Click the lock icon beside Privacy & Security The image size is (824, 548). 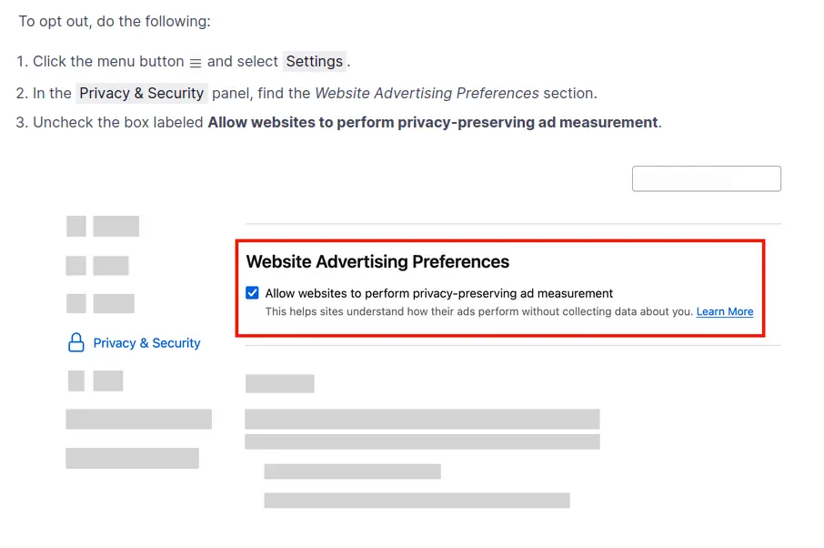coord(76,343)
